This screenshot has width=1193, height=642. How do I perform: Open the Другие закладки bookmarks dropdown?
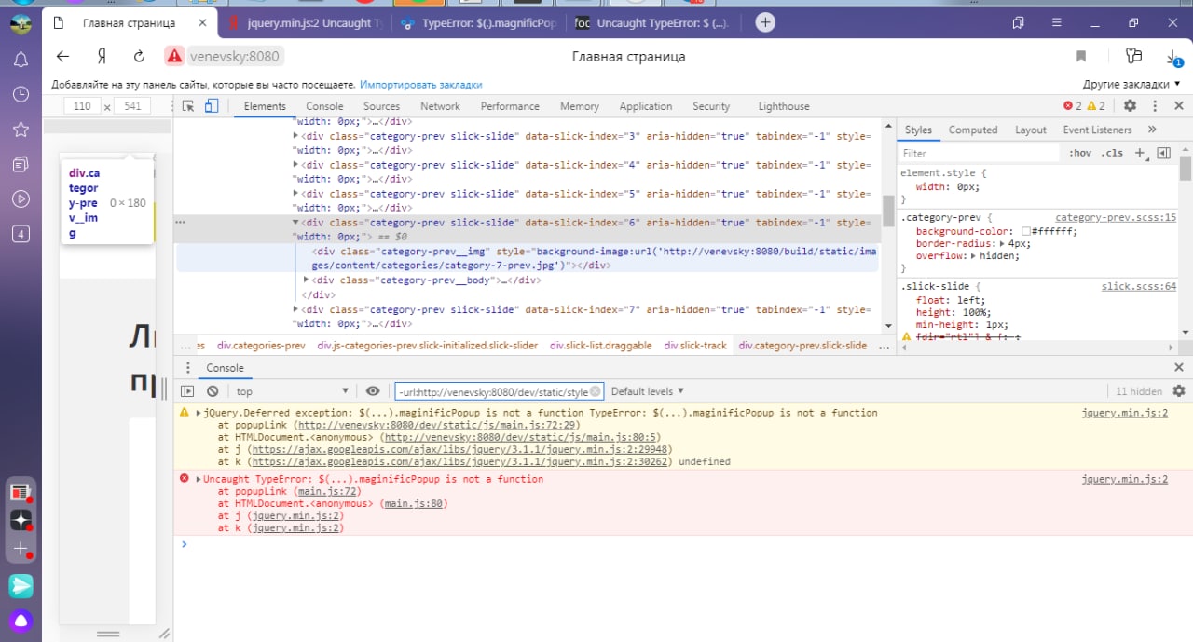point(1131,84)
